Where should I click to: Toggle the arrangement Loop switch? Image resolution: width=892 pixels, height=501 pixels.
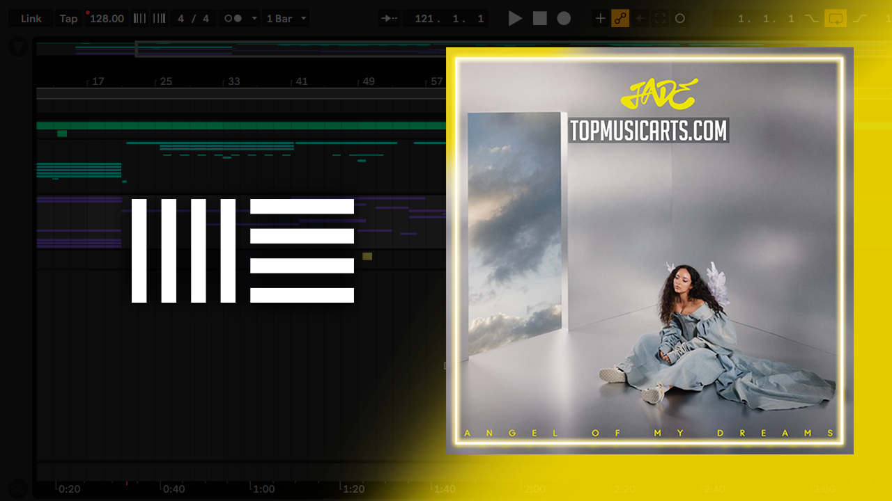[x=835, y=19]
